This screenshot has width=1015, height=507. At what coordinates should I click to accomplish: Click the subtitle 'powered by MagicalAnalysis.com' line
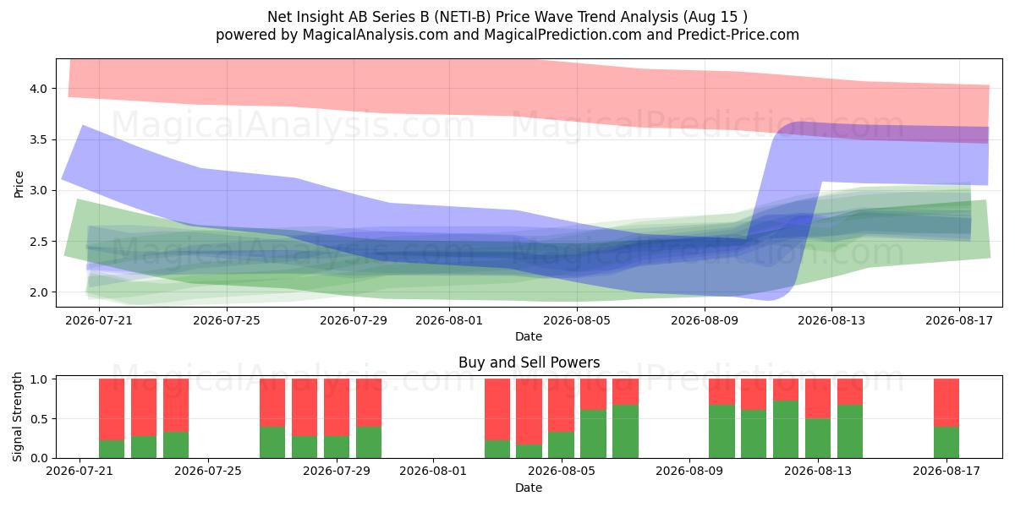pyautogui.click(x=507, y=35)
